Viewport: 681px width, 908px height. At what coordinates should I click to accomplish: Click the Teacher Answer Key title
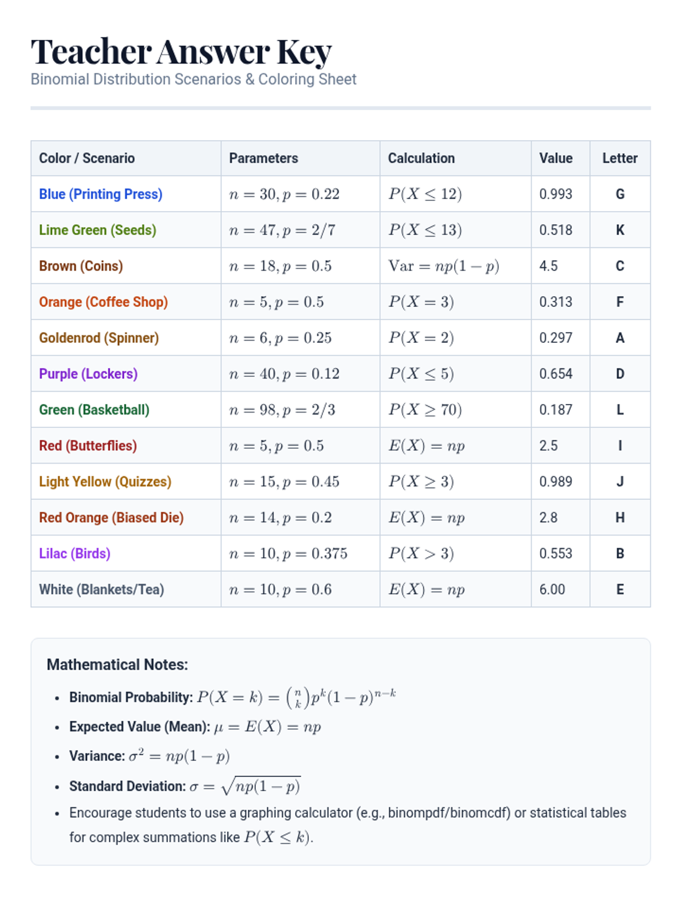pyautogui.click(x=181, y=52)
